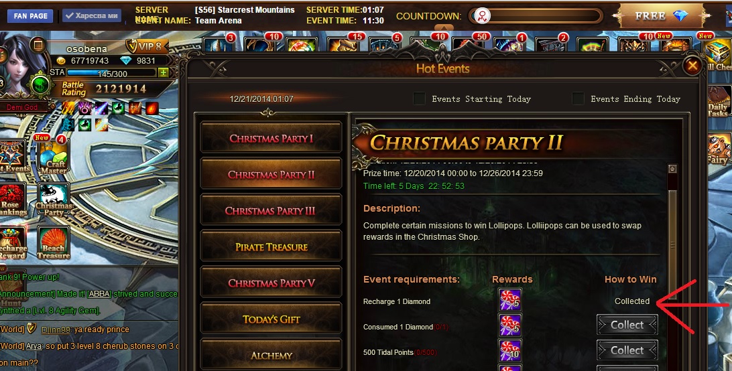
Task: Expand the countdown bar arrow tab
Action: [444, 28]
